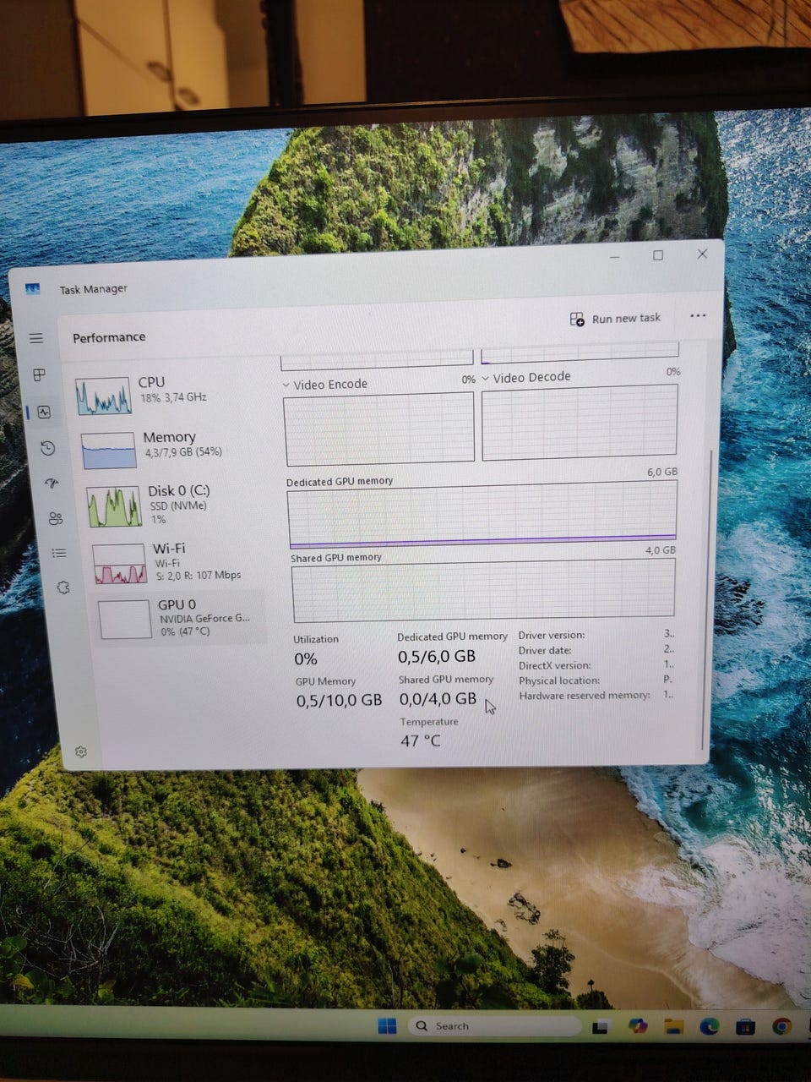Screen dimensions: 811x1082
Task: Click the Utilization 0% value
Action: pos(306,659)
